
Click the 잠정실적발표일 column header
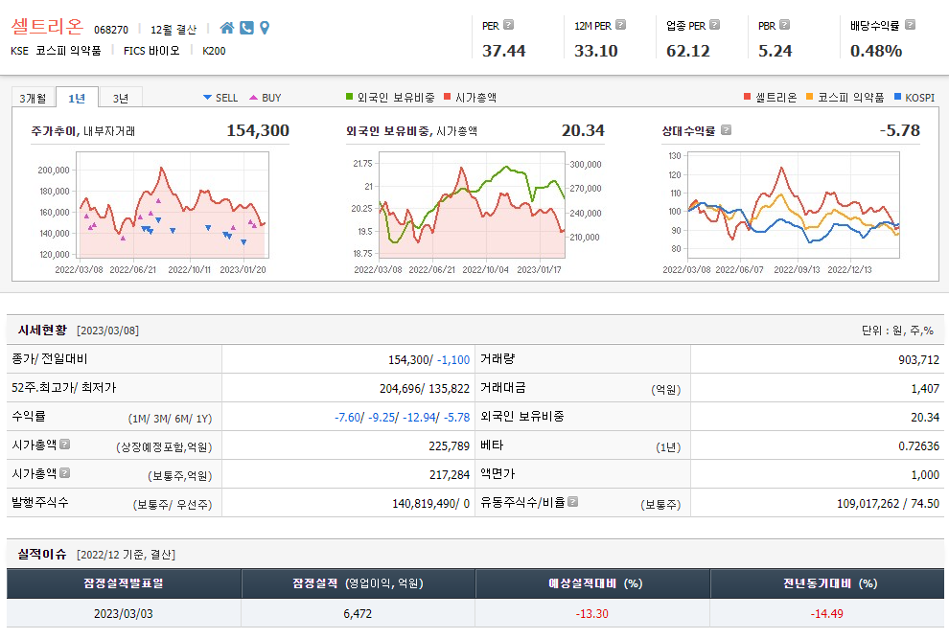pyautogui.click(x=124, y=583)
